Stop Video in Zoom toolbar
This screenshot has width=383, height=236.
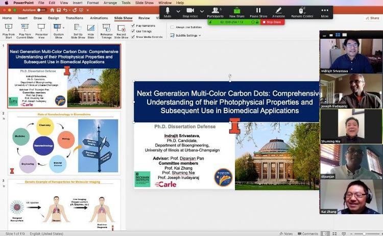(190, 12)
